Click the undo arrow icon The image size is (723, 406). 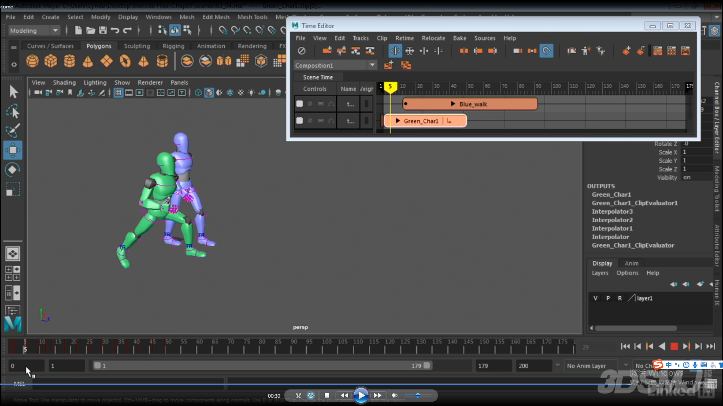[x=115, y=30]
